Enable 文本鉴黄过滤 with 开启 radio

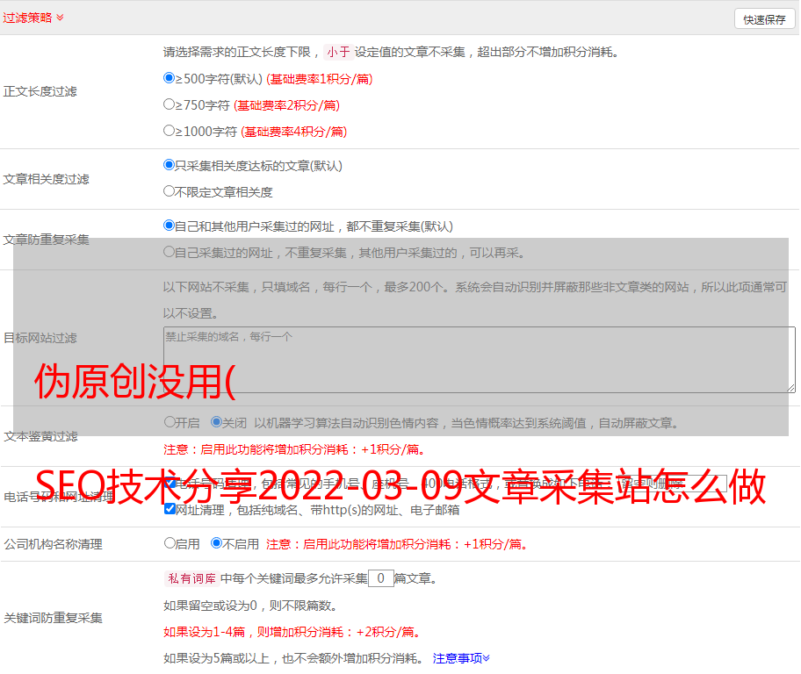click(x=170, y=422)
